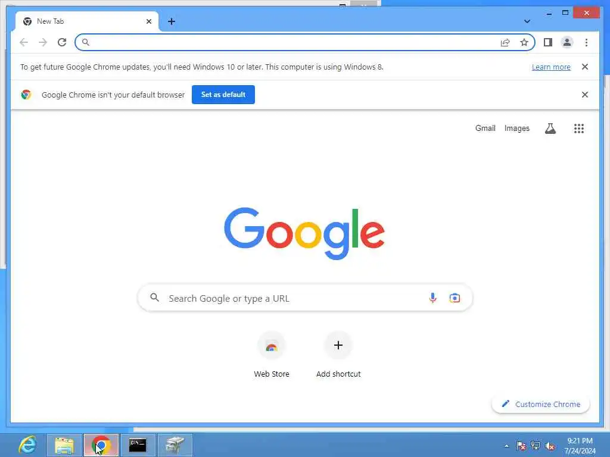Viewport: 610px width, 457px height.
Task: Click the Search Google or type a URL box
Action: [x=305, y=298]
